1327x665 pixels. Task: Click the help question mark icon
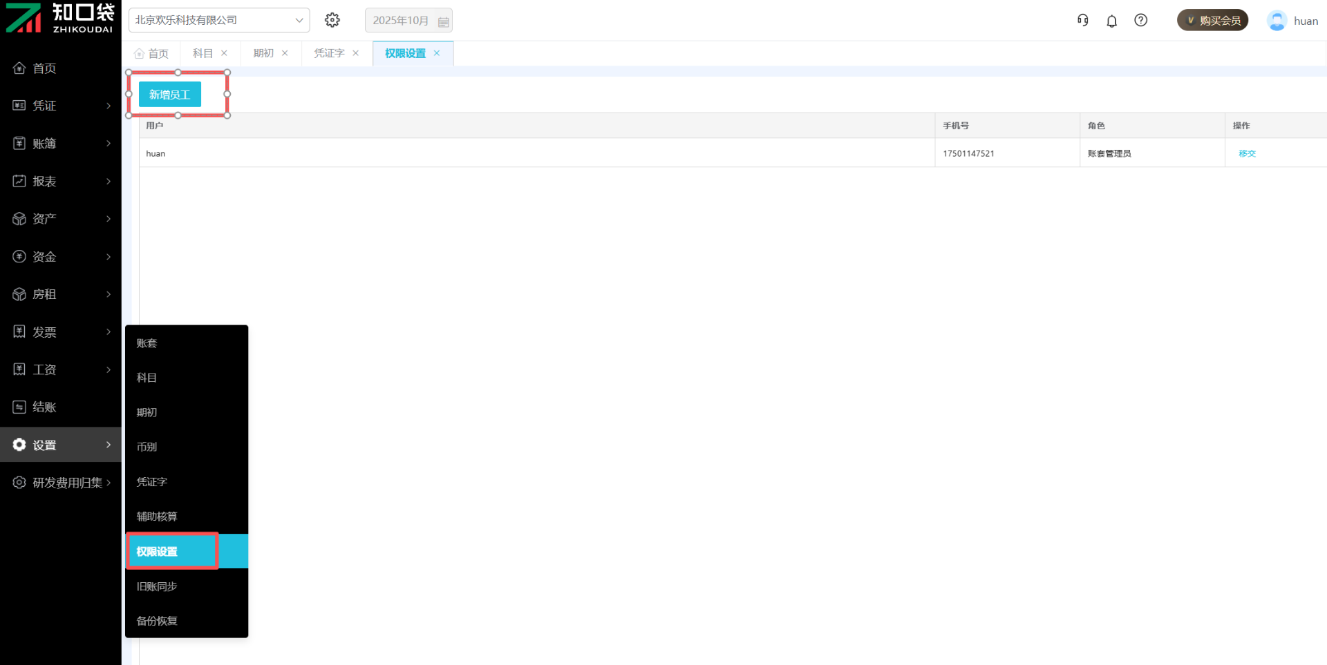1141,20
